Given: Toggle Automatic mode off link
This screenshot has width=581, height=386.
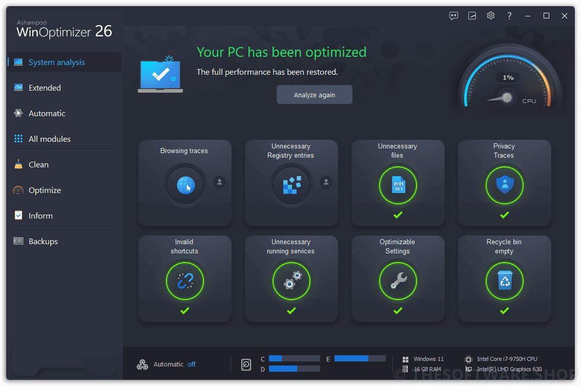Looking at the screenshot, I should (192, 364).
